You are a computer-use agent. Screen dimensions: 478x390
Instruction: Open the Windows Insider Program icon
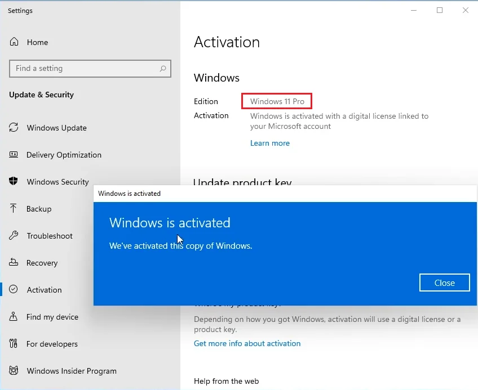pos(13,371)
